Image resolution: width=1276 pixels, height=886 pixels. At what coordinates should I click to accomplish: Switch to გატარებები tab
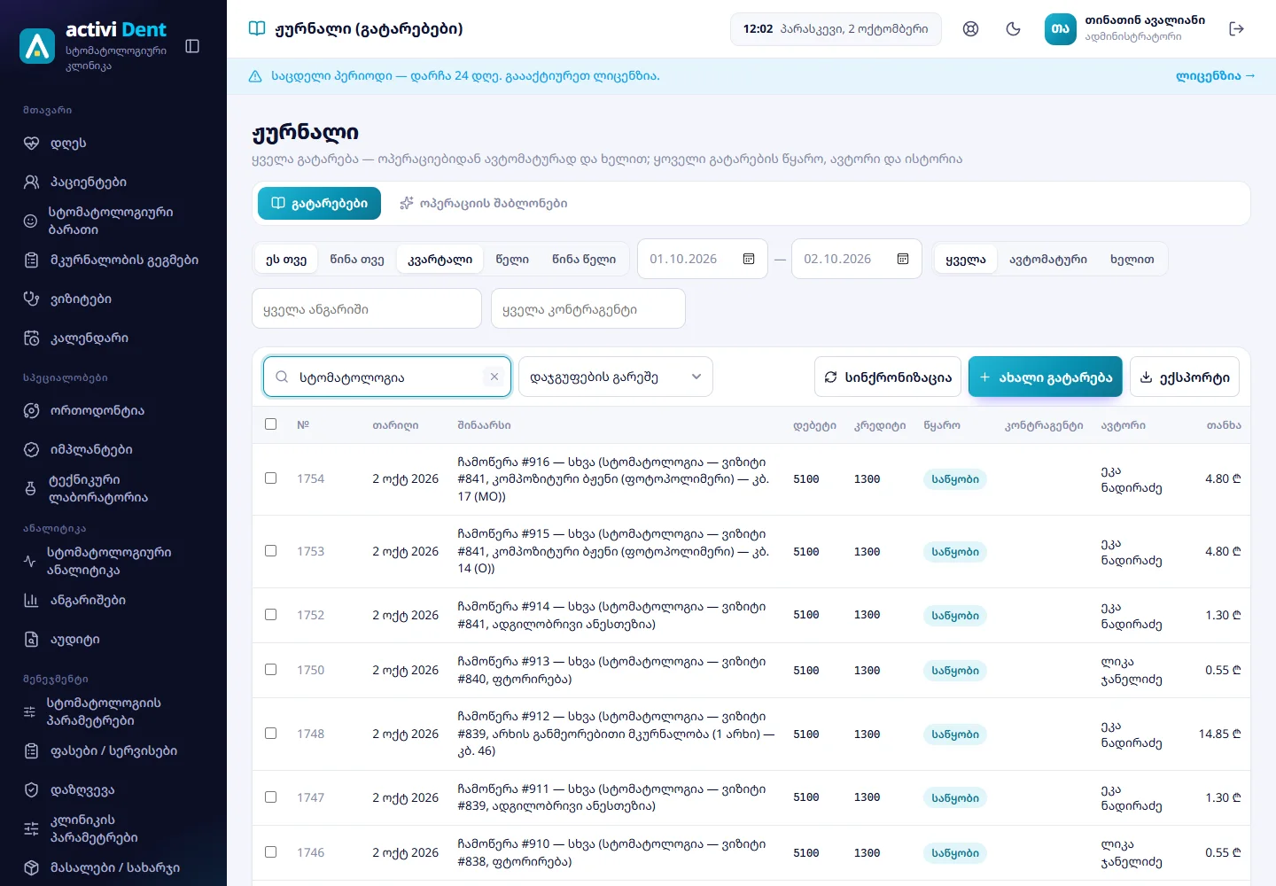tap(319, 203)
